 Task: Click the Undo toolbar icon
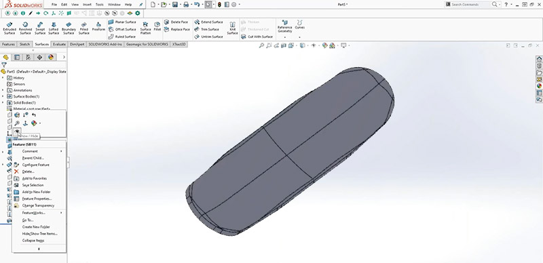pos(197,5)
